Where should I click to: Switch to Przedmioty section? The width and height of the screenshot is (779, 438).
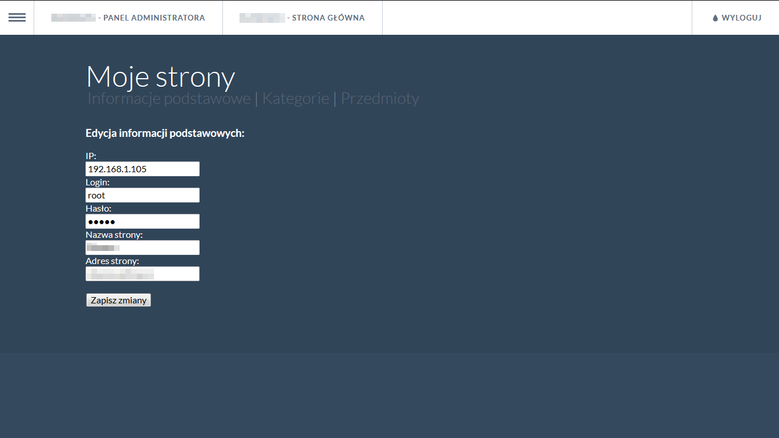tap(380, 99)
